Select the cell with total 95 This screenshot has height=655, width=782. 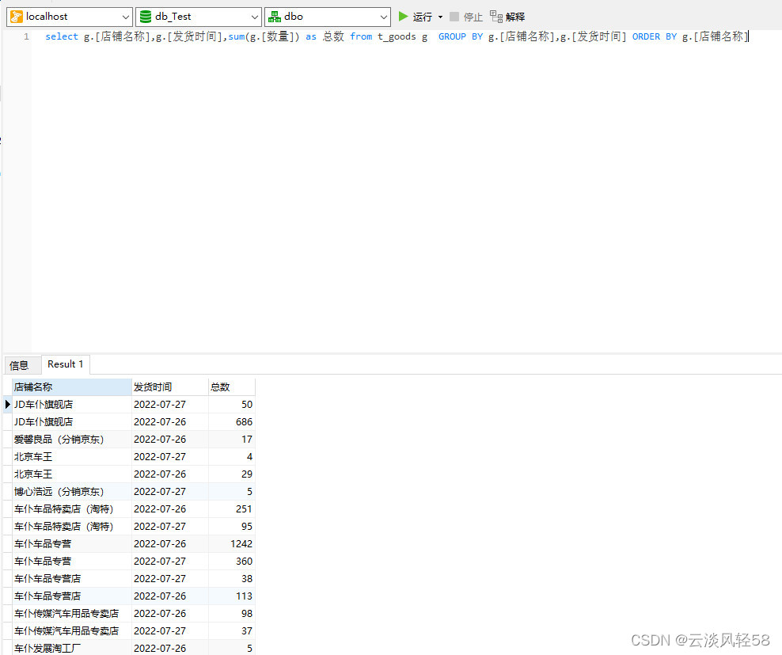tap(231, 526)
